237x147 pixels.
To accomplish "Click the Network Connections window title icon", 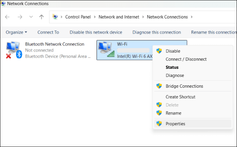I will click(x=3, y=4).
